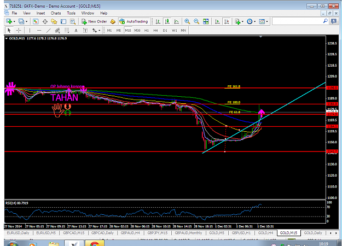Expand the Periods dropdown arrow
Screen dimensions: 342x246
point(255,21)
